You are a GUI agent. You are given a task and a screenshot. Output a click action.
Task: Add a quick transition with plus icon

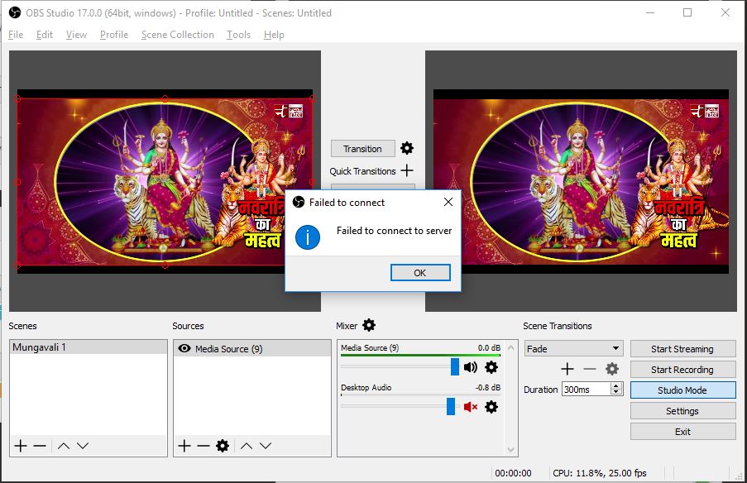coord(407,170)
